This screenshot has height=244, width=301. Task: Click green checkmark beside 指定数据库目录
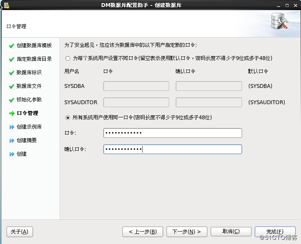12,59
